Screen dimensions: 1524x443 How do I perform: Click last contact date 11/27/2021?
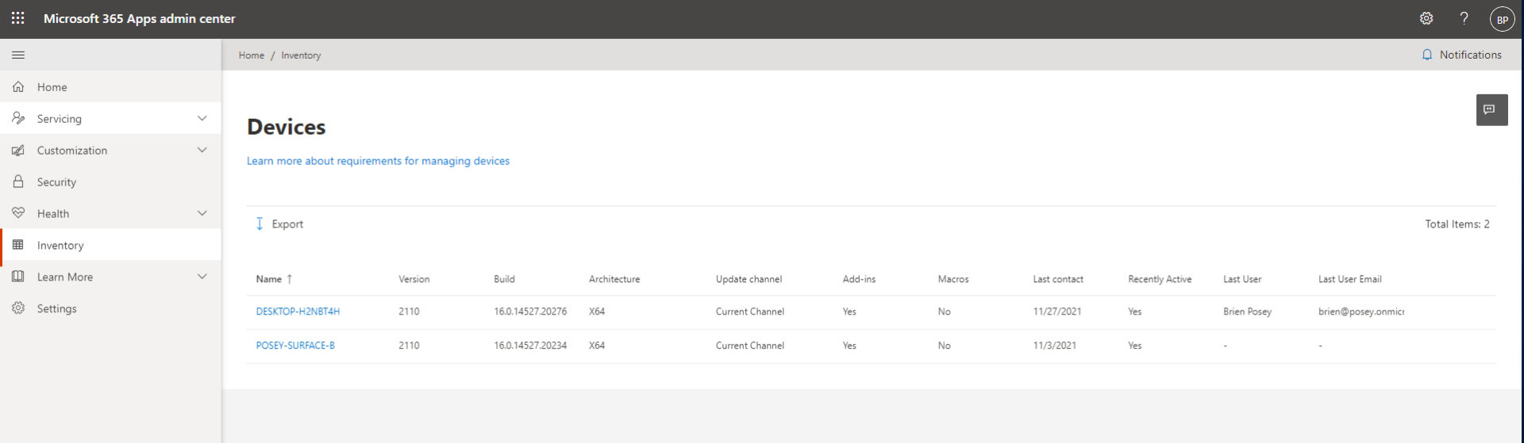[1057, 311]
